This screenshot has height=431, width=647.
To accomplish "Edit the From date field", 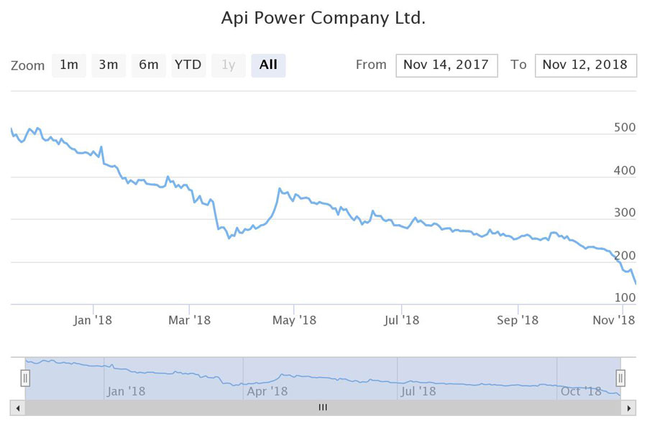I will coord(446,65).
